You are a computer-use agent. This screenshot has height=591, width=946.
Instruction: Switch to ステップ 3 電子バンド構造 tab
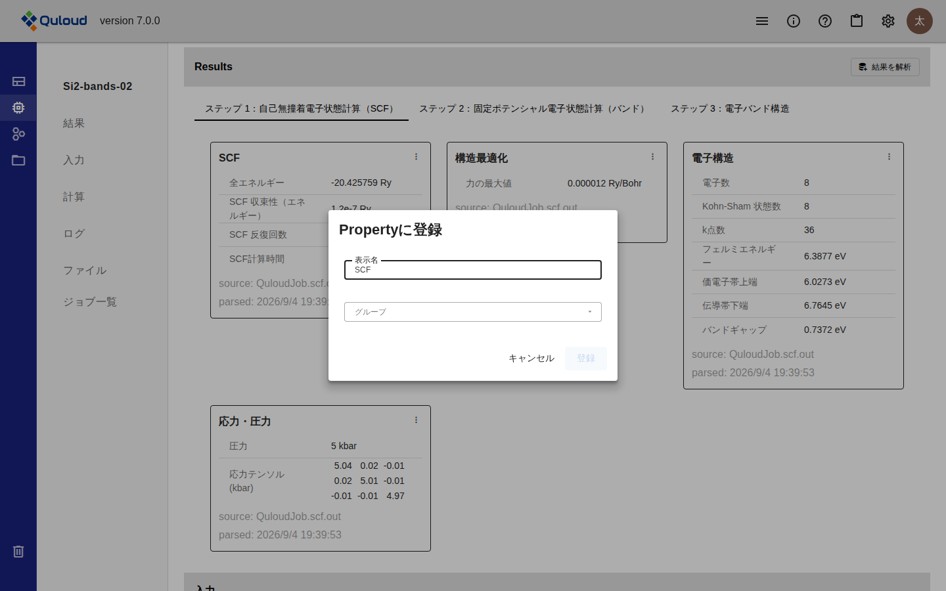pos(730,108)
